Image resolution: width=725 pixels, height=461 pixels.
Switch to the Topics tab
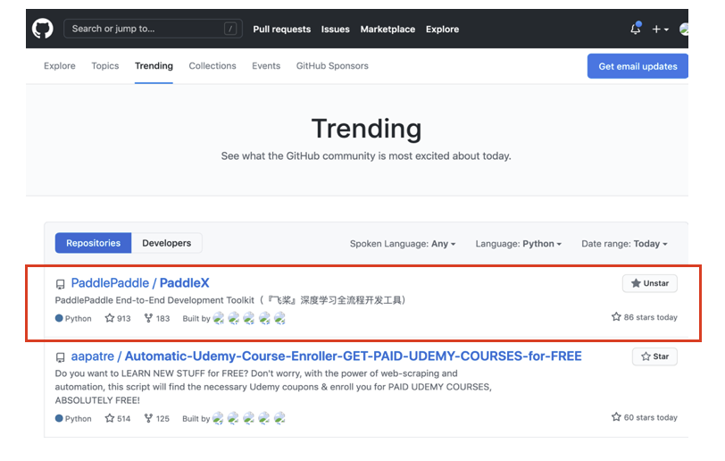click(105, 66)
